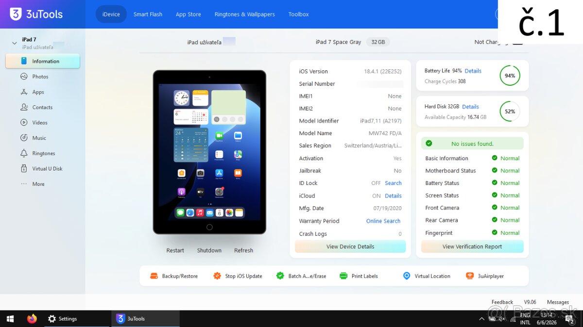583x327 pixels.
Task: Click the iOS Version 18.4.1 (22E252) value
Action: (x=383, y=71)
